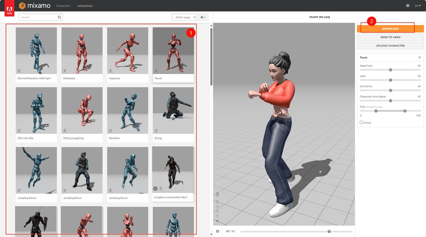Image resolution: width=426 pixels, height=237 pixels.
Task: Open help via the question mark icon
Action: coord(408,6)
